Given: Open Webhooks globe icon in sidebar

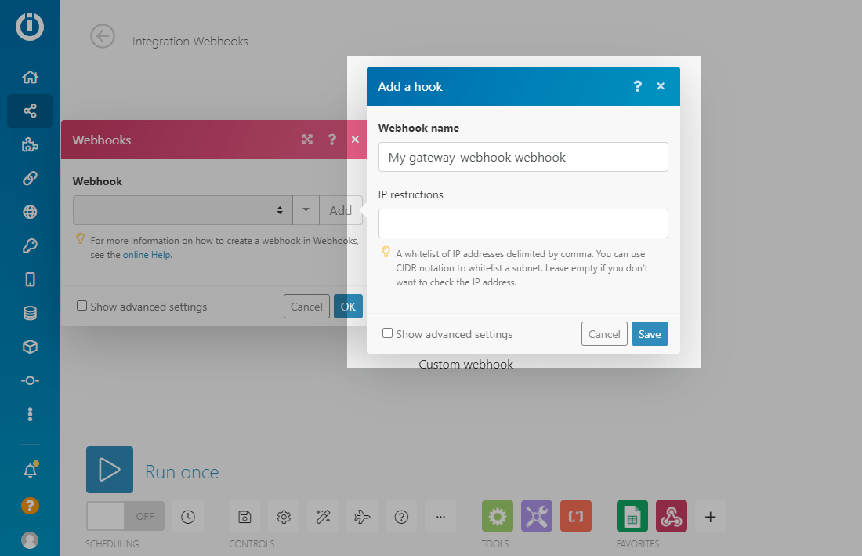Looking at the screenshot, I should 30,212.
